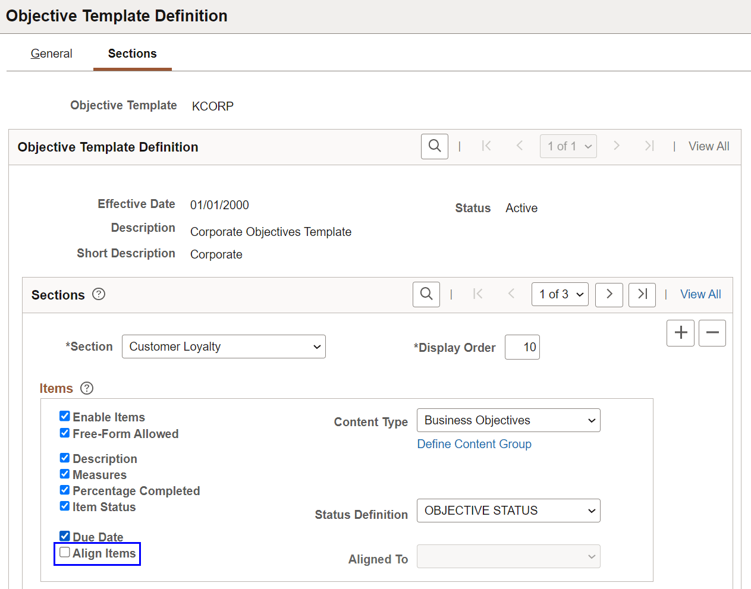Navigate to the first section row
The image size is (751, 589).
pos(477,294)
